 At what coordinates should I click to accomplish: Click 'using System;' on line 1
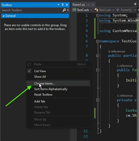click(x=113, y=15)
